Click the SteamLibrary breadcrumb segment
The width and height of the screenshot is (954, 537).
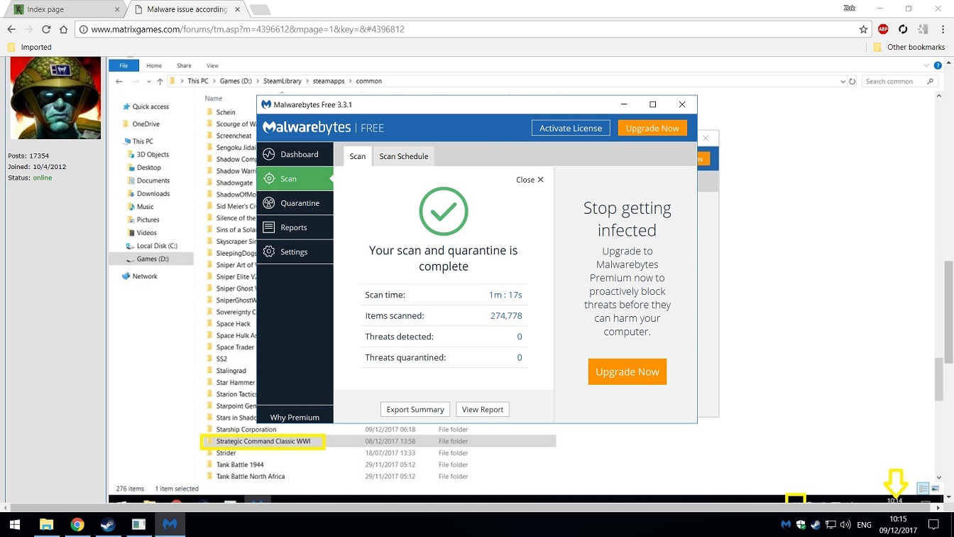click(282, 81)
